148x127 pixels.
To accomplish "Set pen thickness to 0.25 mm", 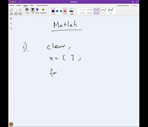I will click(x=83, y=11).
